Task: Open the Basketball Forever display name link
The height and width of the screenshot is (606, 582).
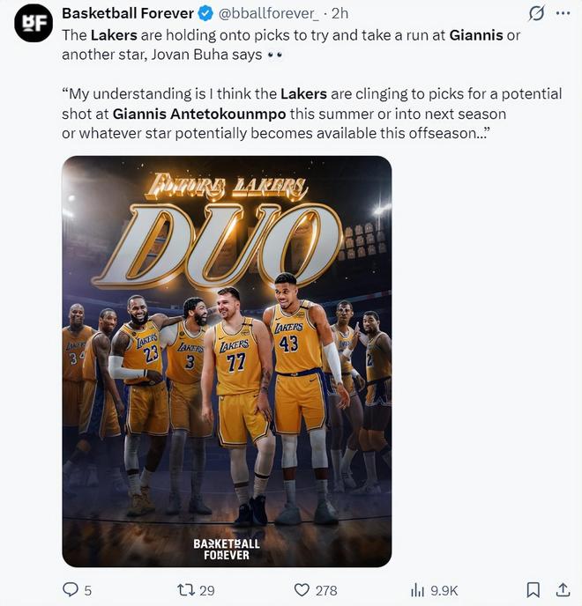Action: [127, 14]
